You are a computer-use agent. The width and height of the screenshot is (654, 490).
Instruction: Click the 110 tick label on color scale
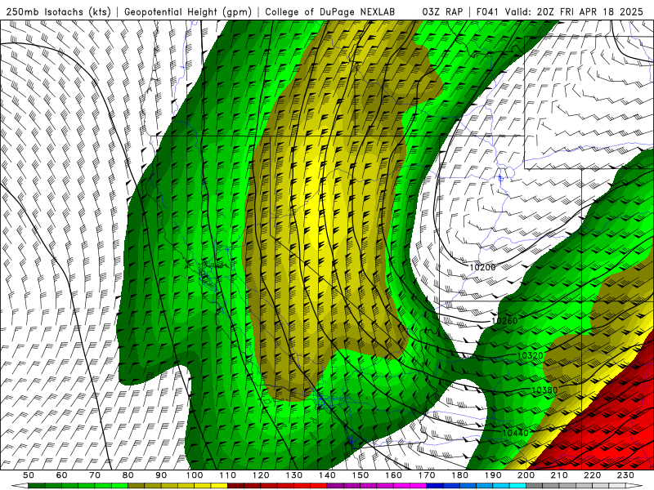pyautogui.click(x=227, y=475)
